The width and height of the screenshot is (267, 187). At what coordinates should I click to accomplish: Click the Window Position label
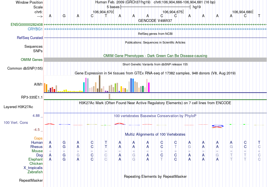tap(29, 2)
